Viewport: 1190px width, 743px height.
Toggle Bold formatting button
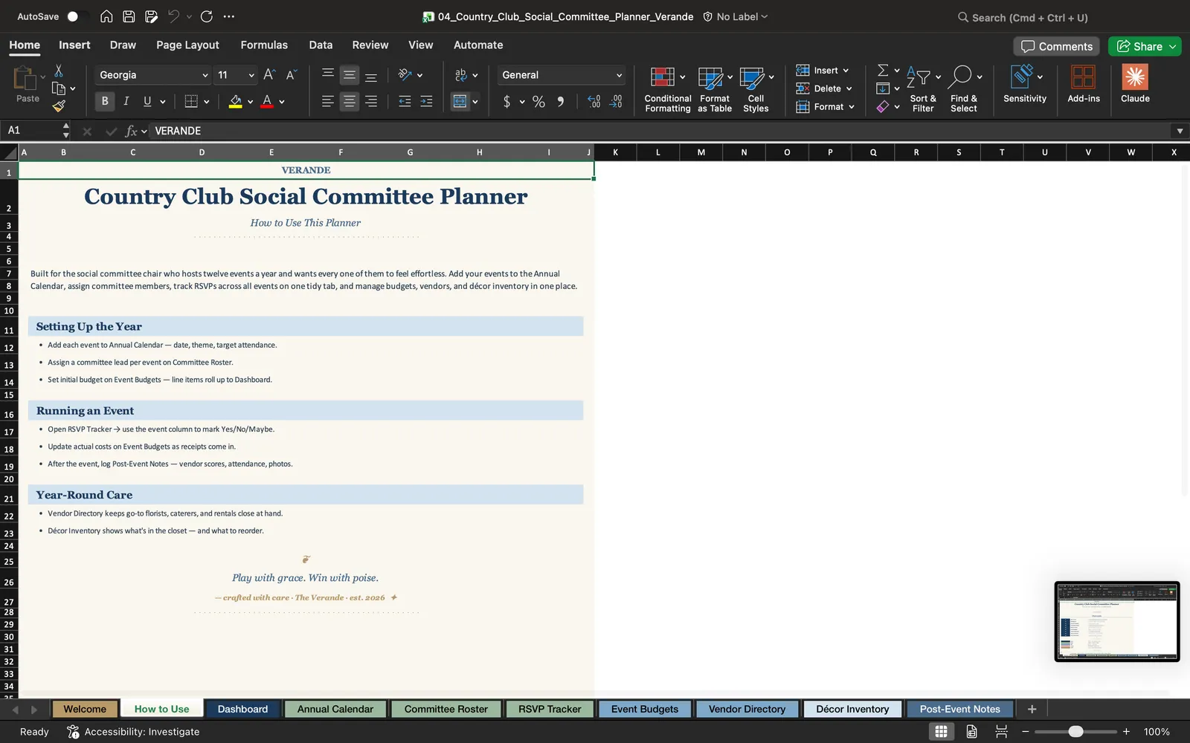pyautogui.click(x=105, y=101)
